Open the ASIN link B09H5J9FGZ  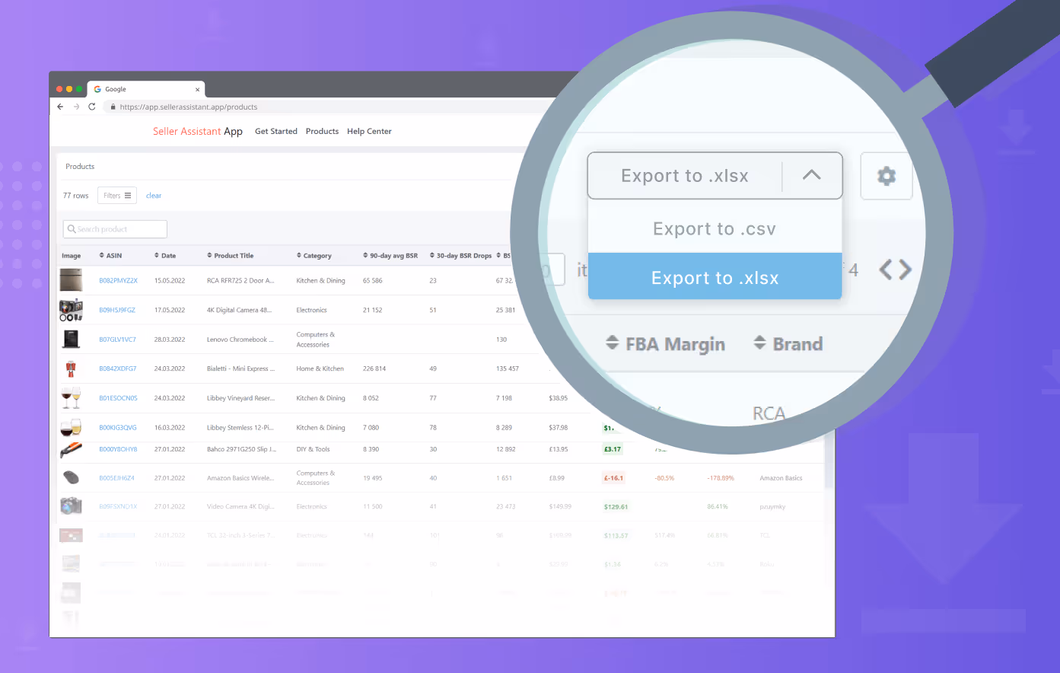pos(117,310)
